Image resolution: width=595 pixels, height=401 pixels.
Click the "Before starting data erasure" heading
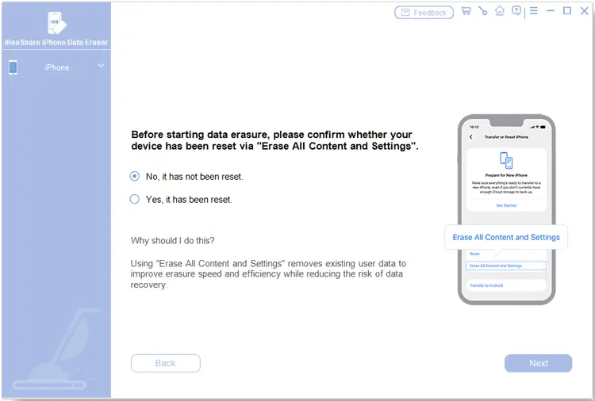click(274, 140)
